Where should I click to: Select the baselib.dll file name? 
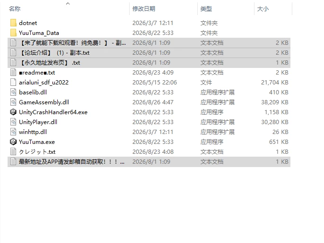pyautogui.click(x=33, y=92)
